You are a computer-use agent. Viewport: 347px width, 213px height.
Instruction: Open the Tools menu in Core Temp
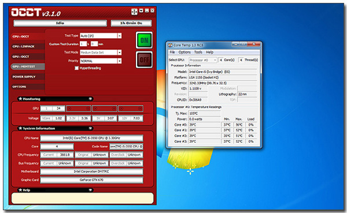[198, 52]
